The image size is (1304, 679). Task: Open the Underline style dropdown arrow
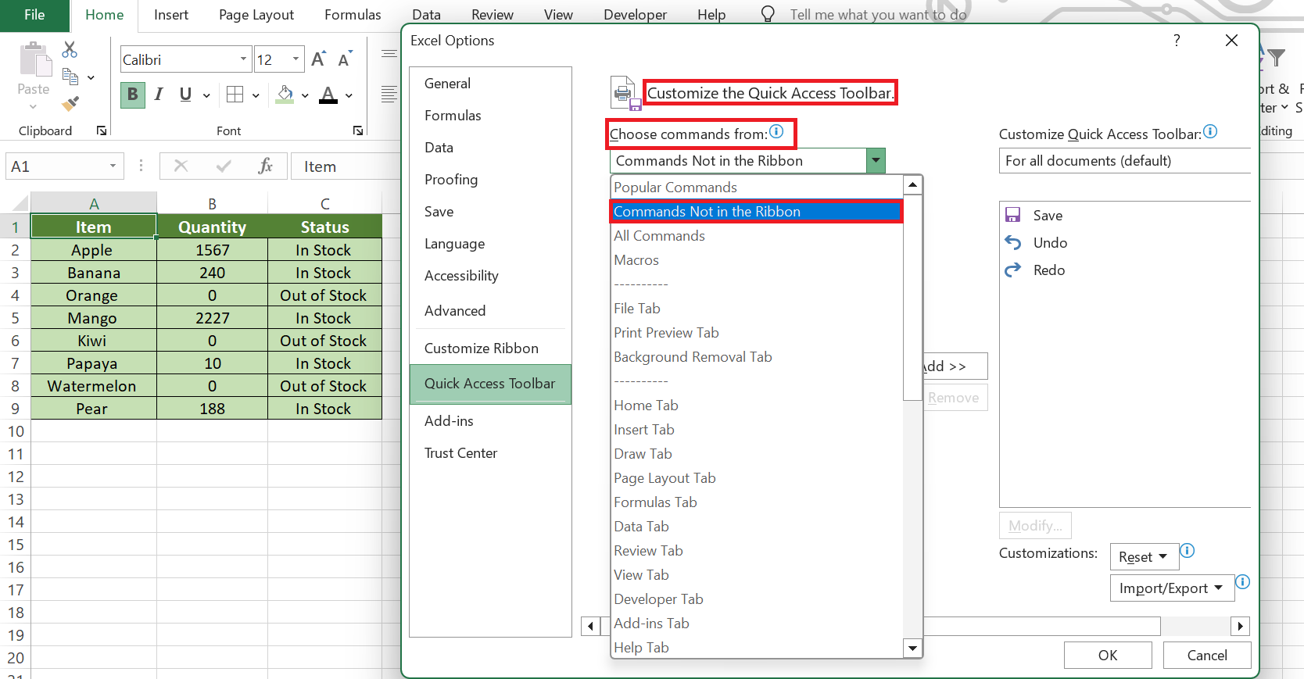(x=206, y=95)
